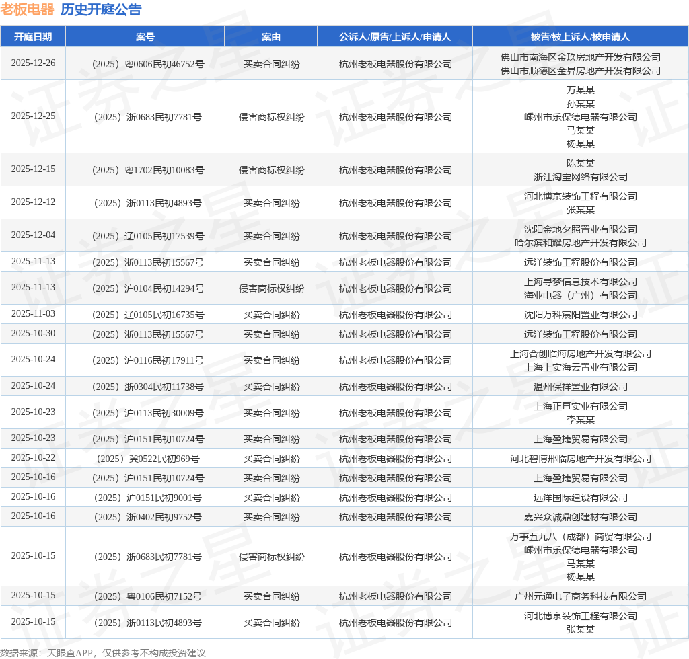Click defendant 嘉兴众诚鼎创建材有限公司
This screenshot has width=689, height=659.
[x=581, y=517]
